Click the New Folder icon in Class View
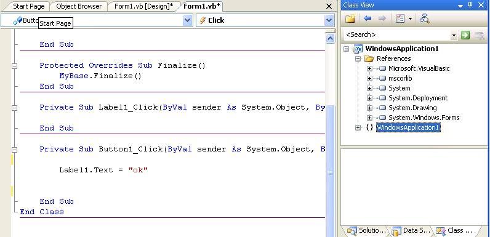Image resolution: width=490 pixels, height=237 pixels. [x=350, y=19]
